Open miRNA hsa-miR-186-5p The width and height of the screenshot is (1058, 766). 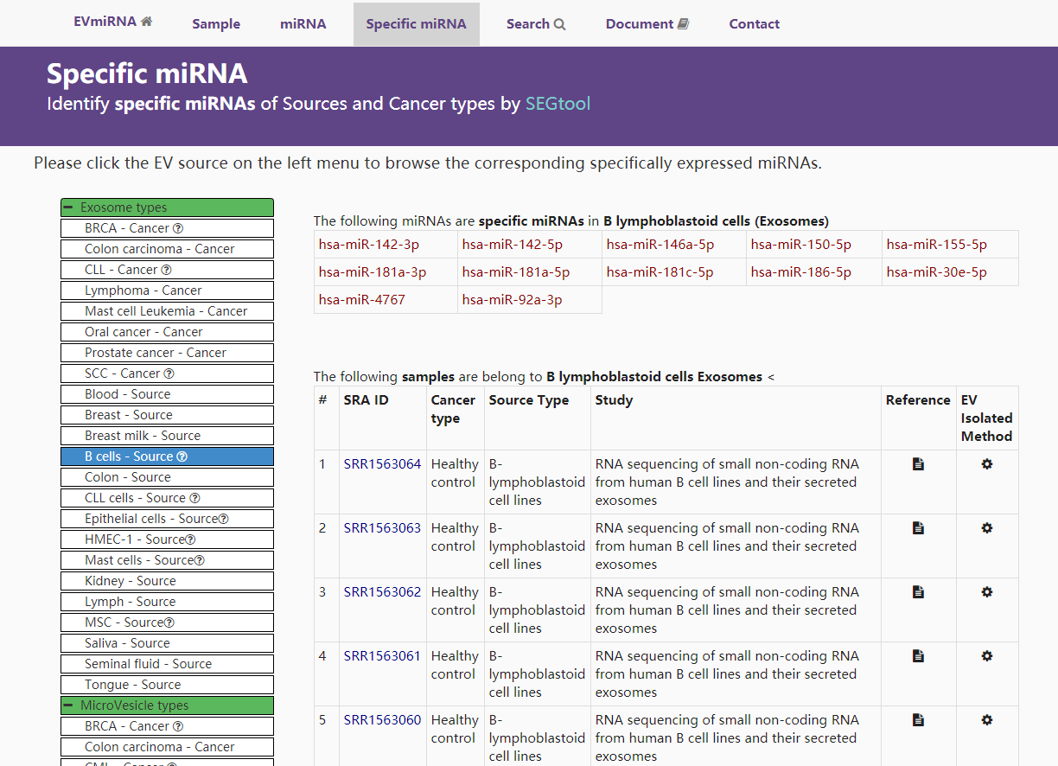[x=801, y=272]
